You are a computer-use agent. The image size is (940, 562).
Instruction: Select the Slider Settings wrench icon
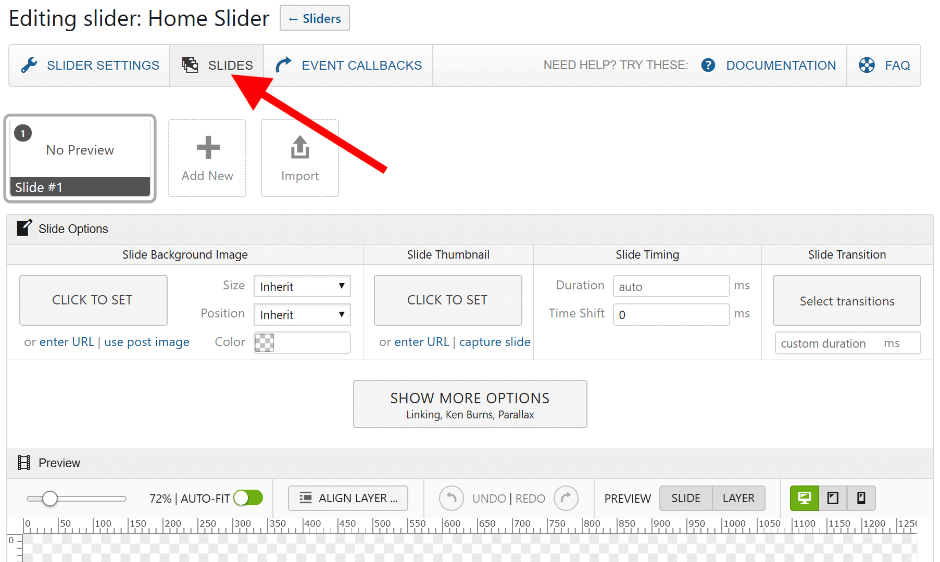[x=30, y=65]
